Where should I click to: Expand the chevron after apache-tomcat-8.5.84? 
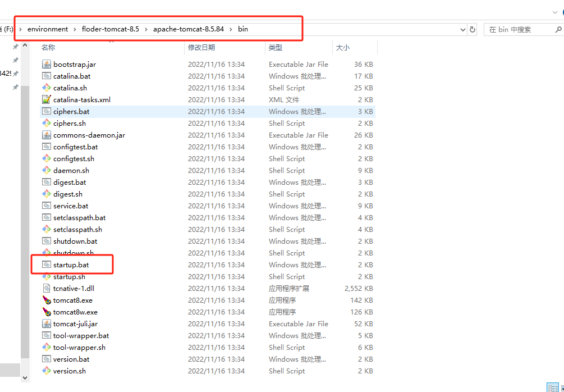coord(231,29)
